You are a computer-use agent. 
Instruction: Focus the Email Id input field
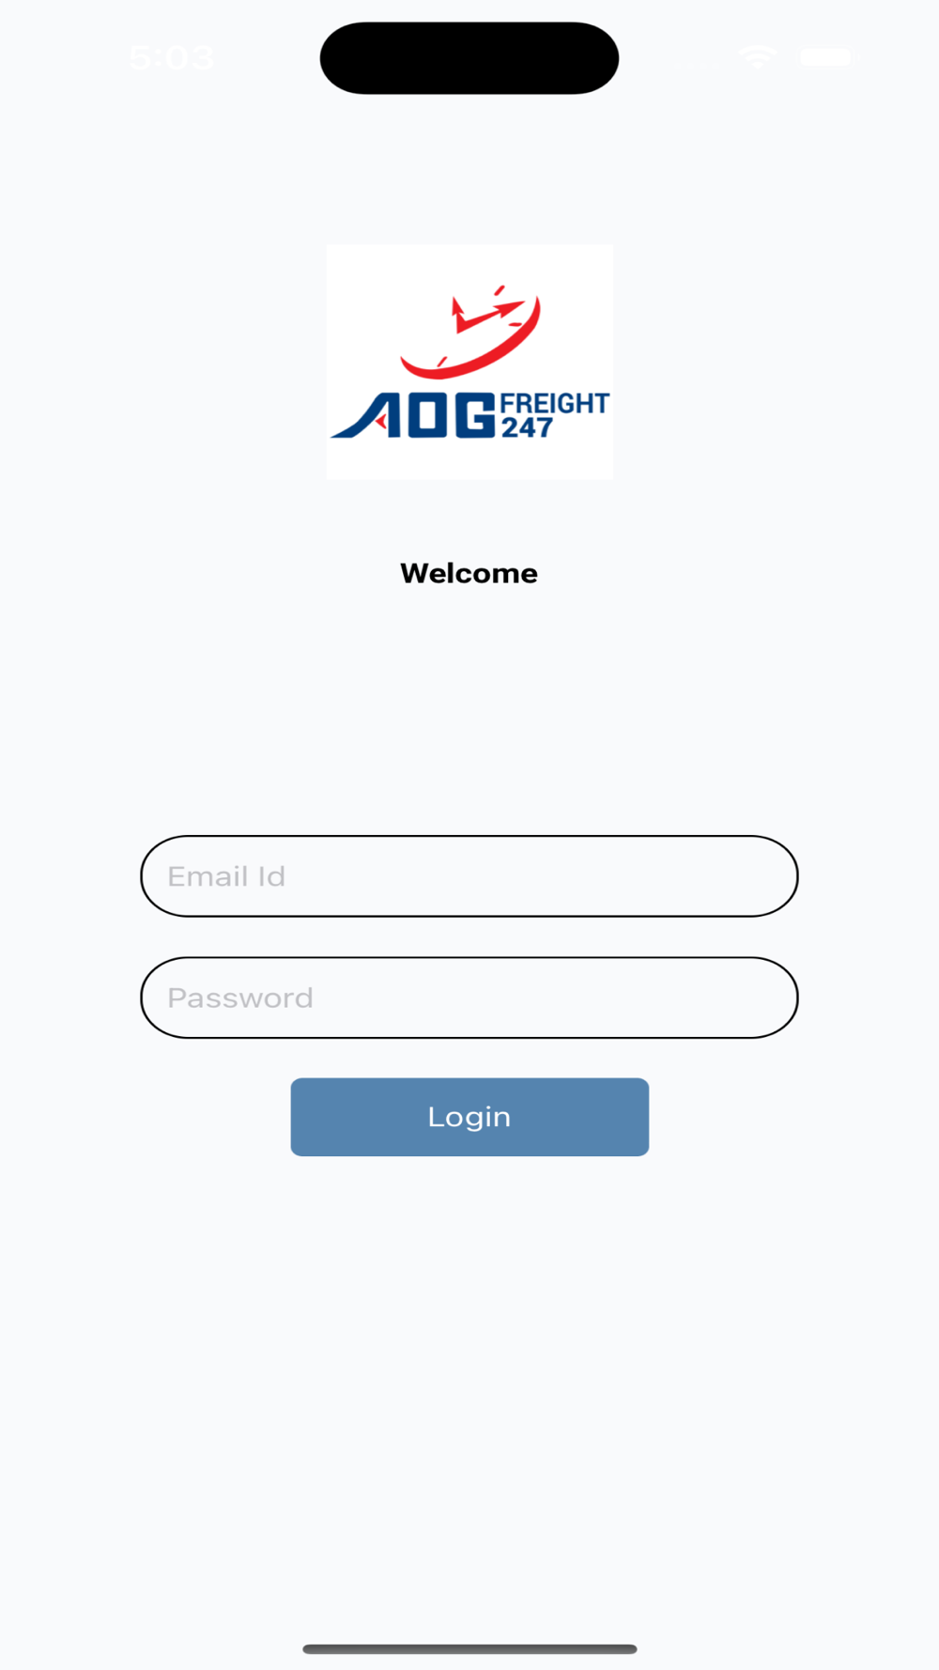469,876
